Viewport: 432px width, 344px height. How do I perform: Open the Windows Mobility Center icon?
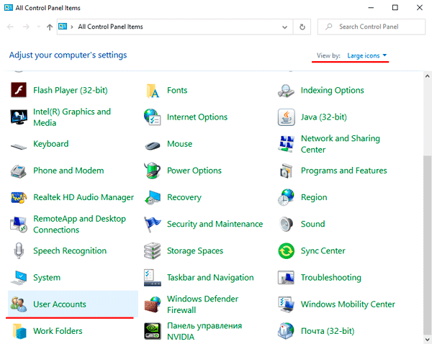(x=287, y=304)
